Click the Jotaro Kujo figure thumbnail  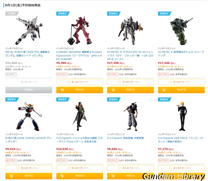(x=80, y=116)
